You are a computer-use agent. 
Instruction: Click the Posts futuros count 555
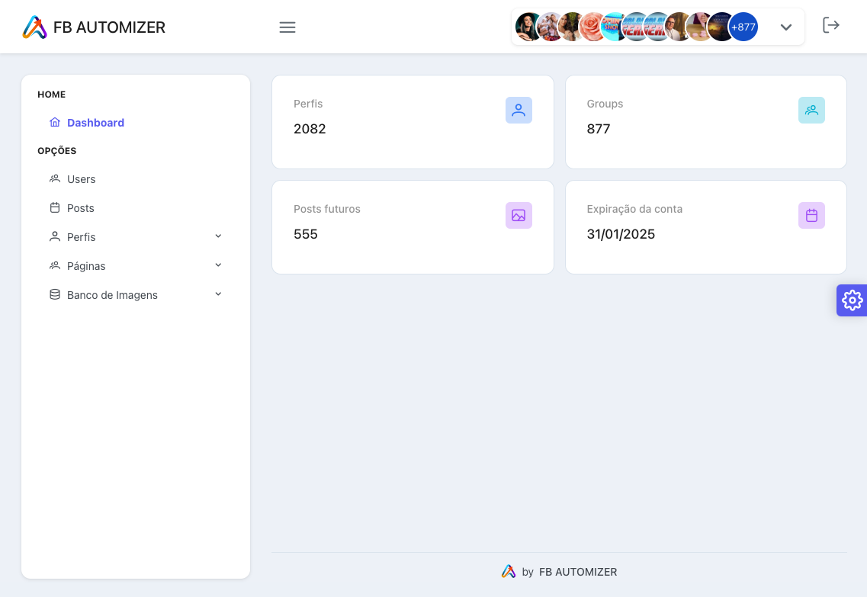306,234
